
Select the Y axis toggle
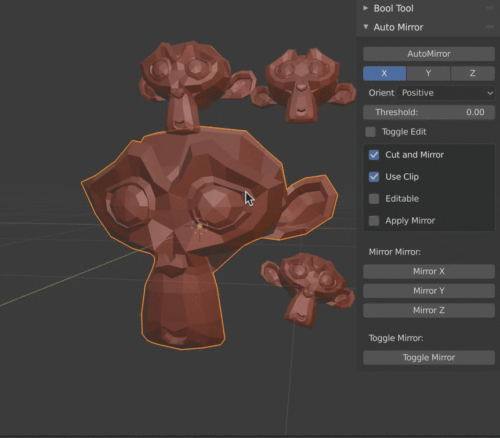[x=429, y=73]
